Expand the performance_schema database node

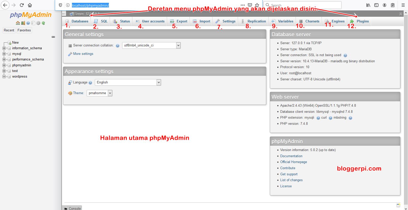(x=4, y=59)
